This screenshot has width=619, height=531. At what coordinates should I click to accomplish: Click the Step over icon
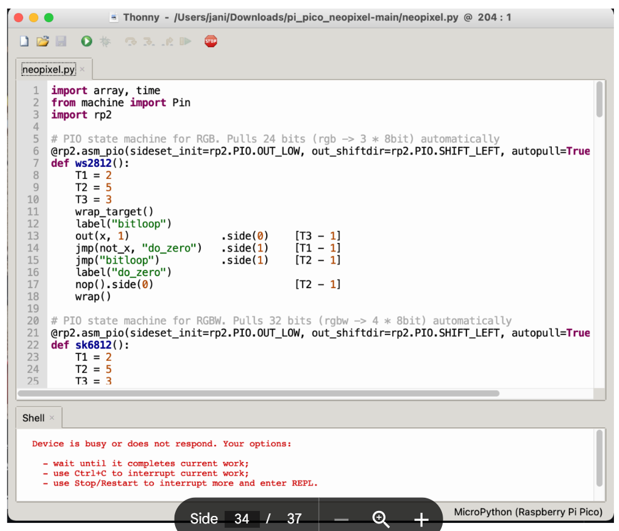coord(131,41)
